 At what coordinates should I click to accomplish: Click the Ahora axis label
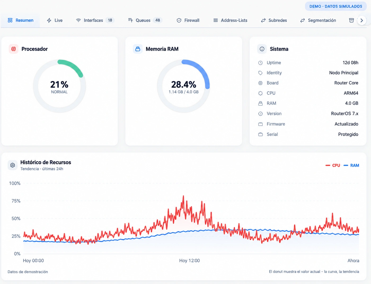pos(354,261)
